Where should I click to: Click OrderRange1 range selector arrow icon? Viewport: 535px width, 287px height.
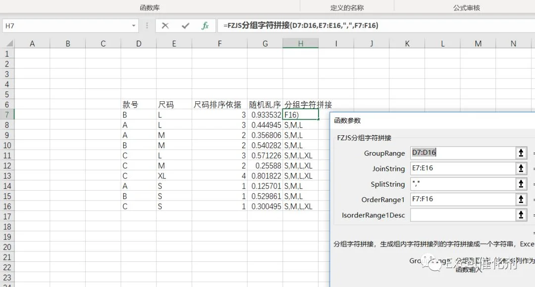click(521, 199)
